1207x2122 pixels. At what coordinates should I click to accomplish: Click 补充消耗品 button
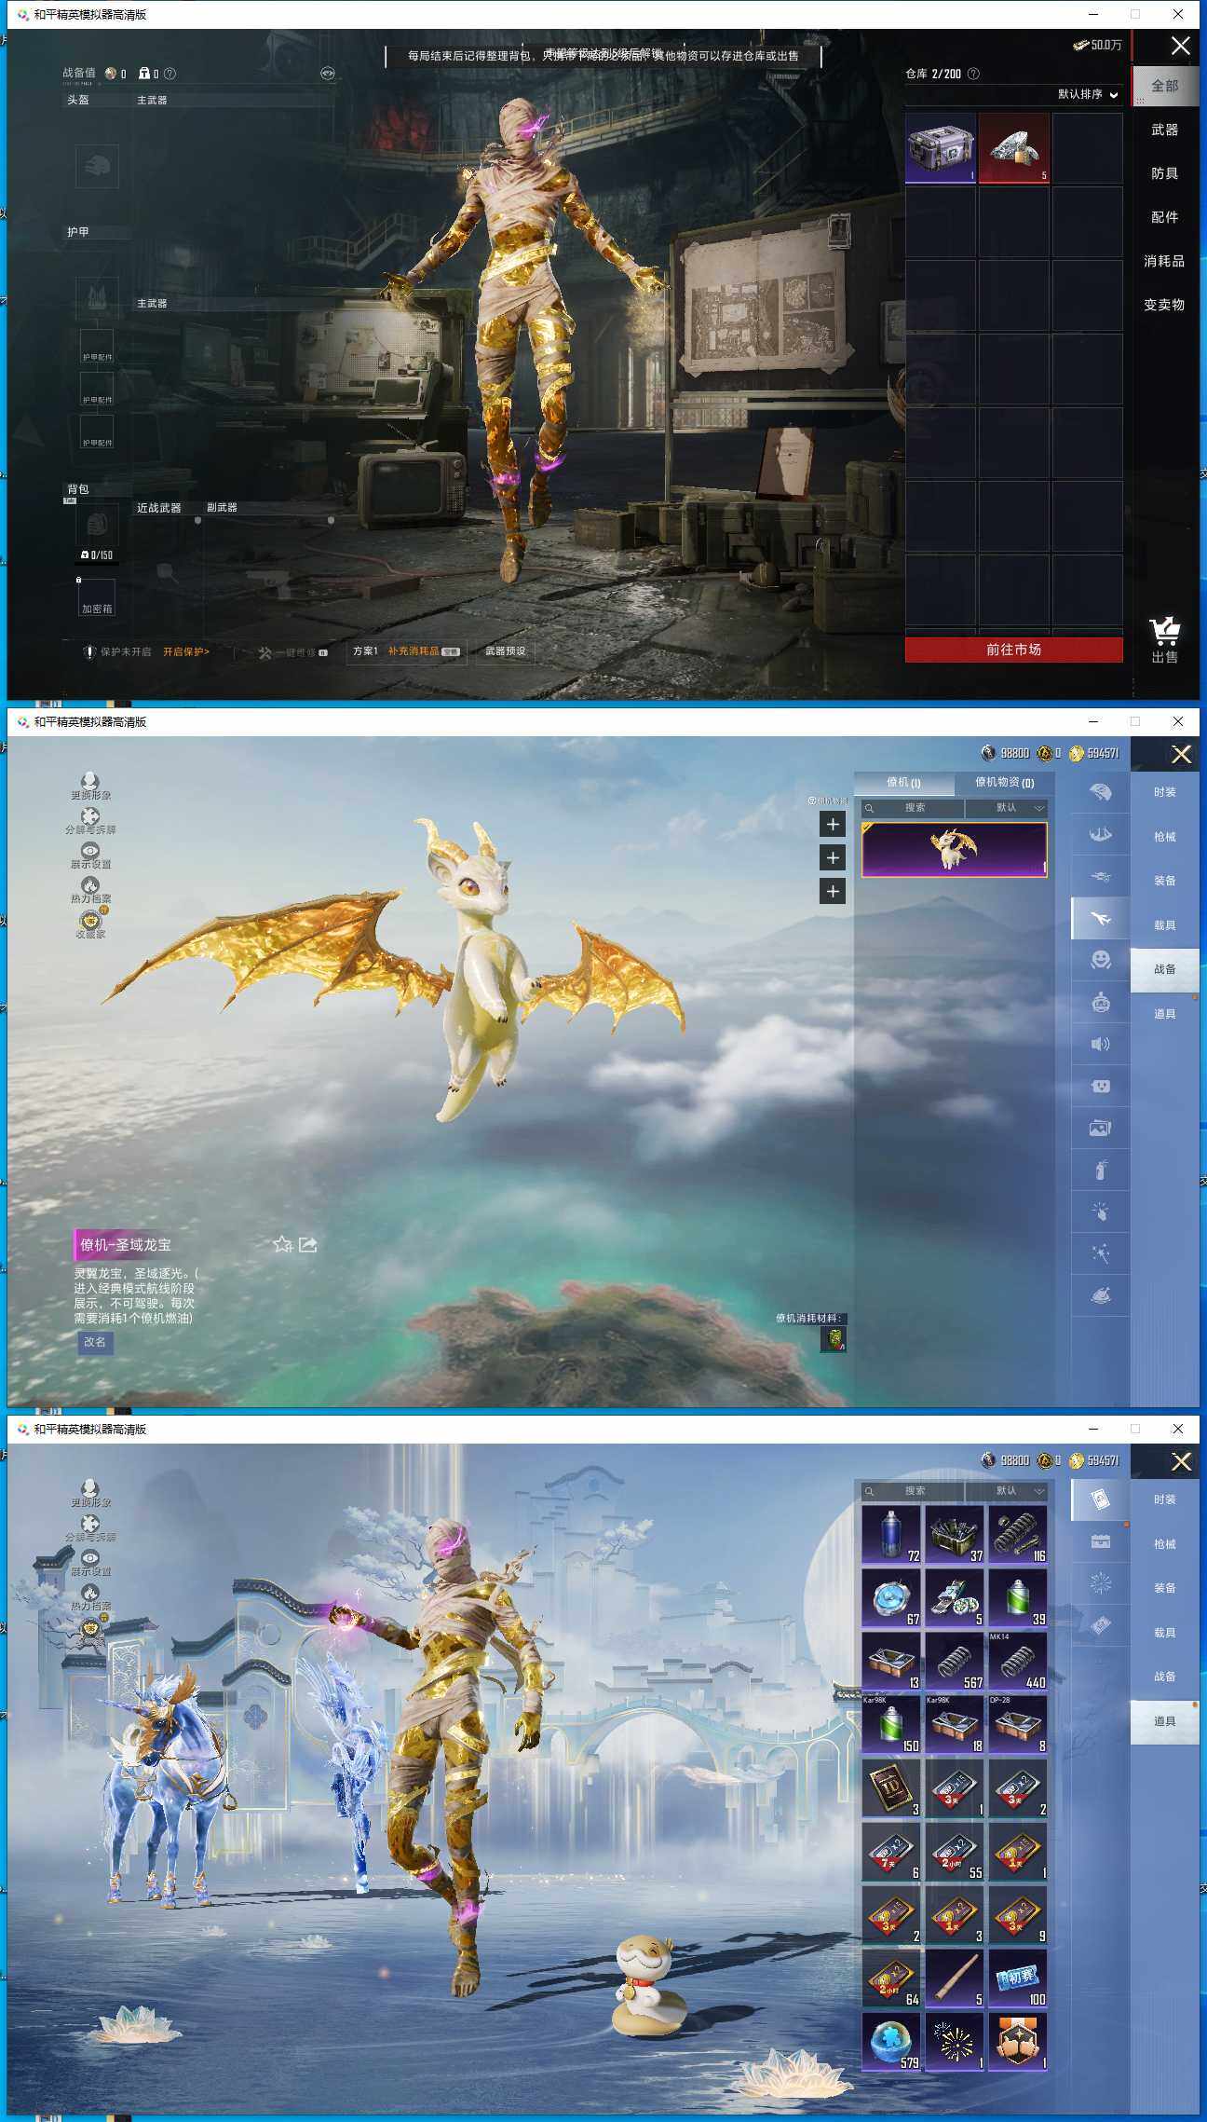424,651
